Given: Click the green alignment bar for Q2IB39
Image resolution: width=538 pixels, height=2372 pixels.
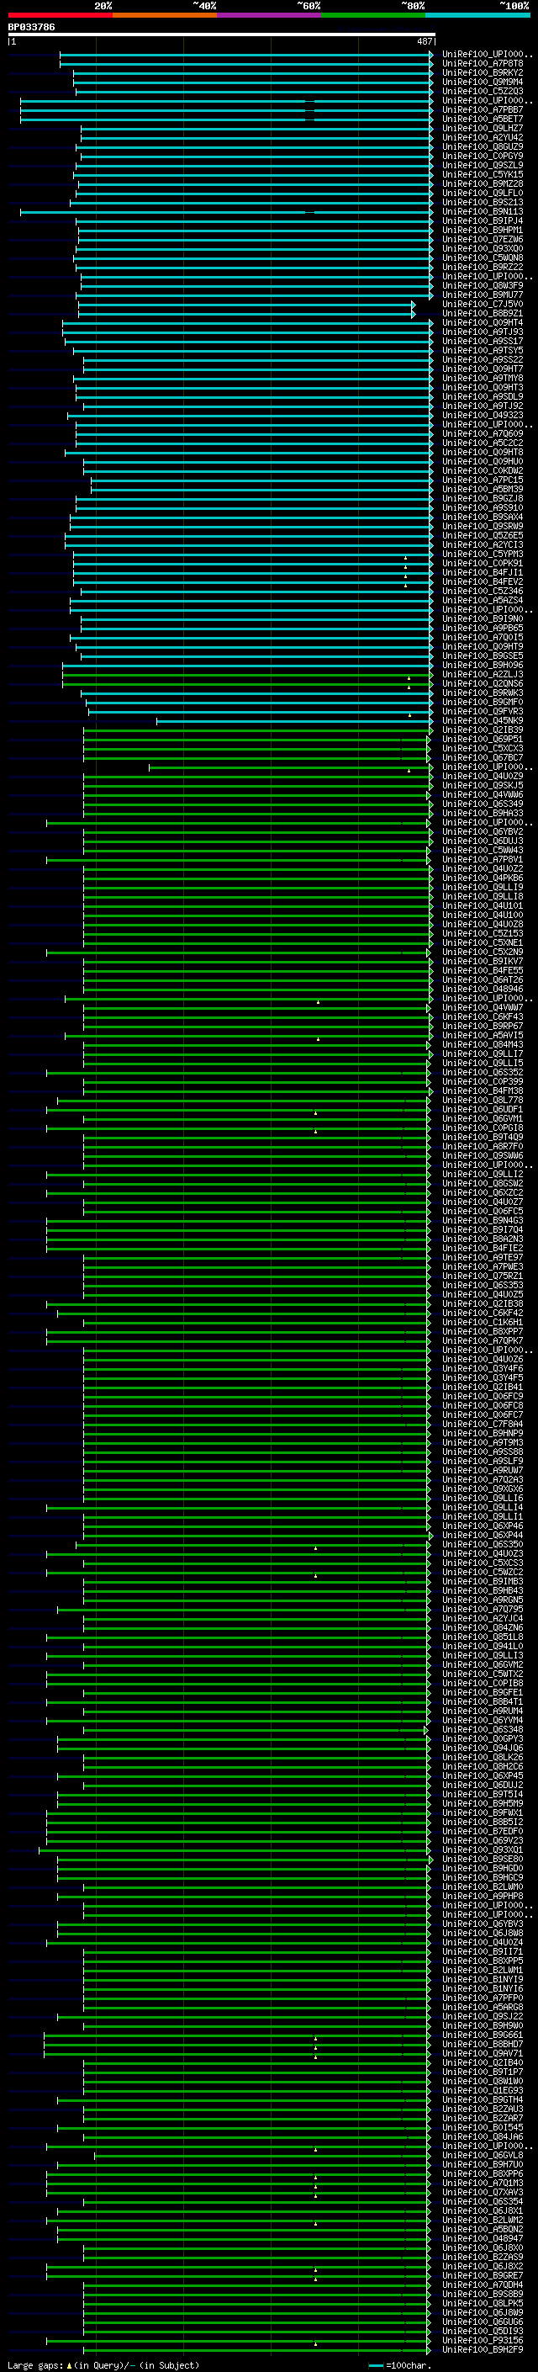Looking at the screenshot, I should pyautogui.click(x=256, y=730).
